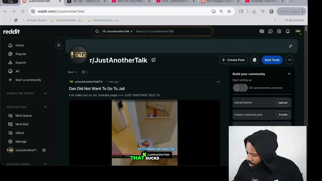
Task: Open All Bookmarks folder
Action: (292, 20)
